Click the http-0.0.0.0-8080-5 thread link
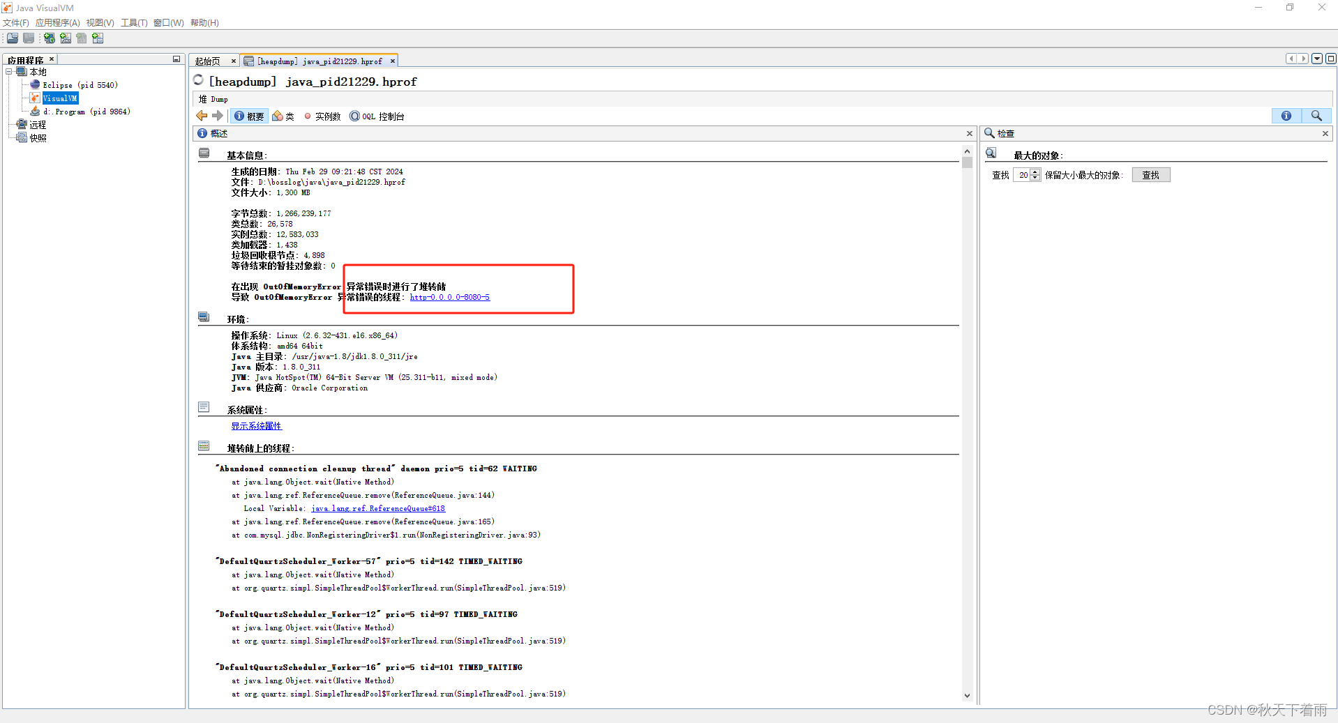Viewport: 1338px width, 723px height. point(449,297)
